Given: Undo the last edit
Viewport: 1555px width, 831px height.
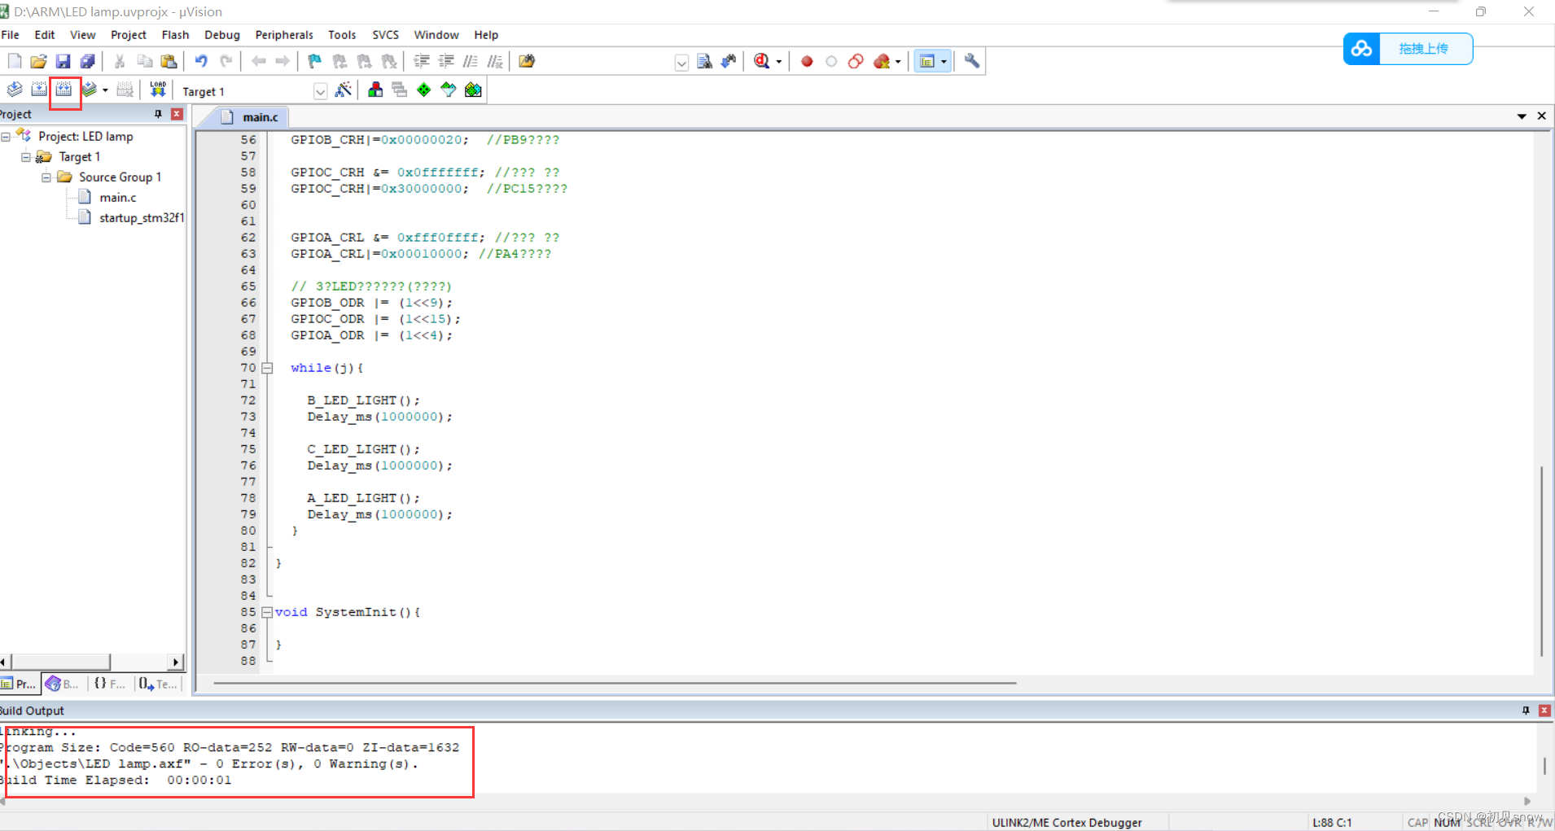Looking at the screenshot, I should click(x=200, y=61).
